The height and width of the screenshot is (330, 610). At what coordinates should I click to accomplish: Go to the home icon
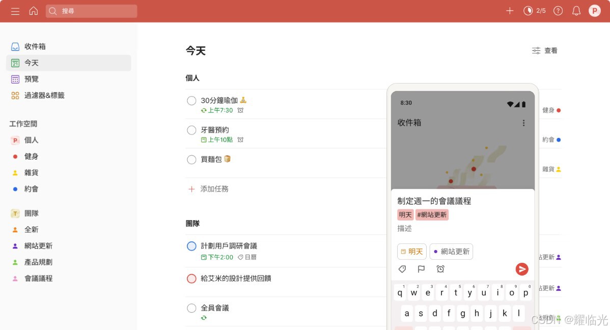click(x=34, y=11)
